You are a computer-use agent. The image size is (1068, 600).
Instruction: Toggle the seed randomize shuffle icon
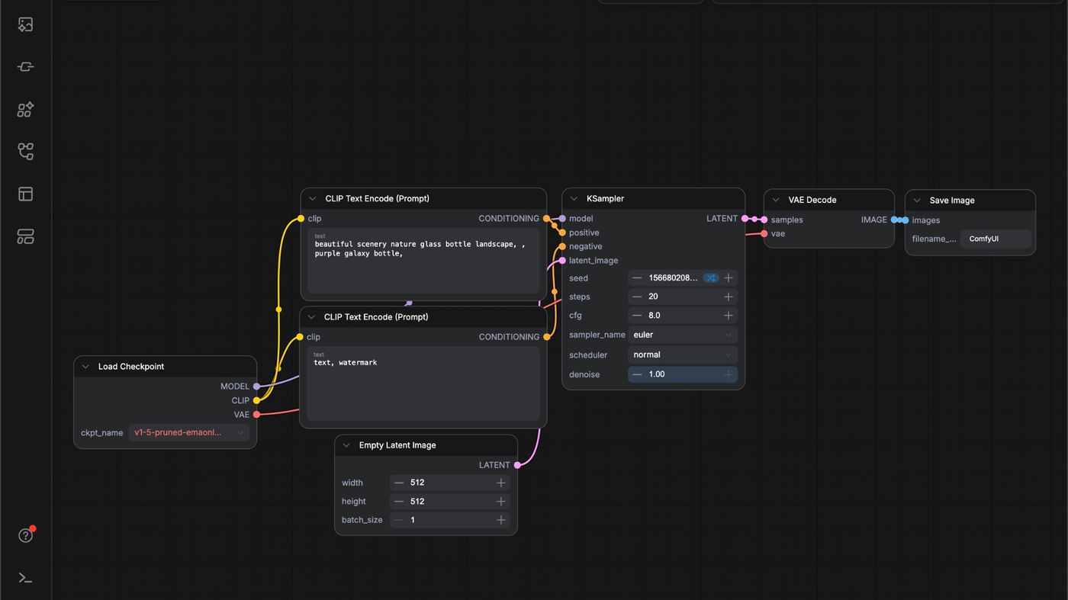click(x=711, y=278)
